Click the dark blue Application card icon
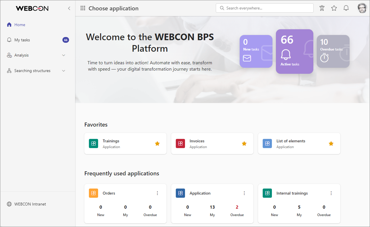This screenshot has width=370, height=227. click(x=180, y=193)
